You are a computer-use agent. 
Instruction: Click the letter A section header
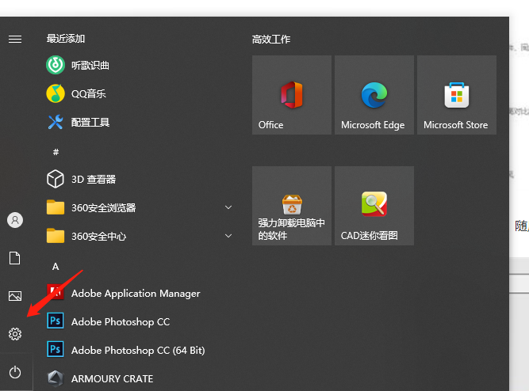(x=56, y=267)
